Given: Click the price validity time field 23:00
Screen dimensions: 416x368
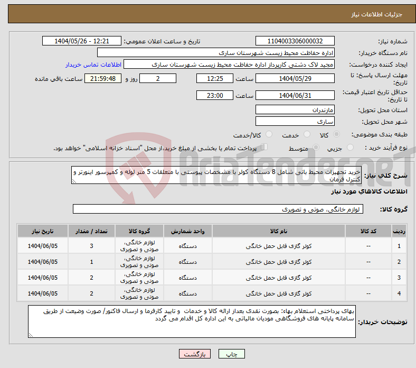Looking at the screenshot, I should (x=214, y=96).
